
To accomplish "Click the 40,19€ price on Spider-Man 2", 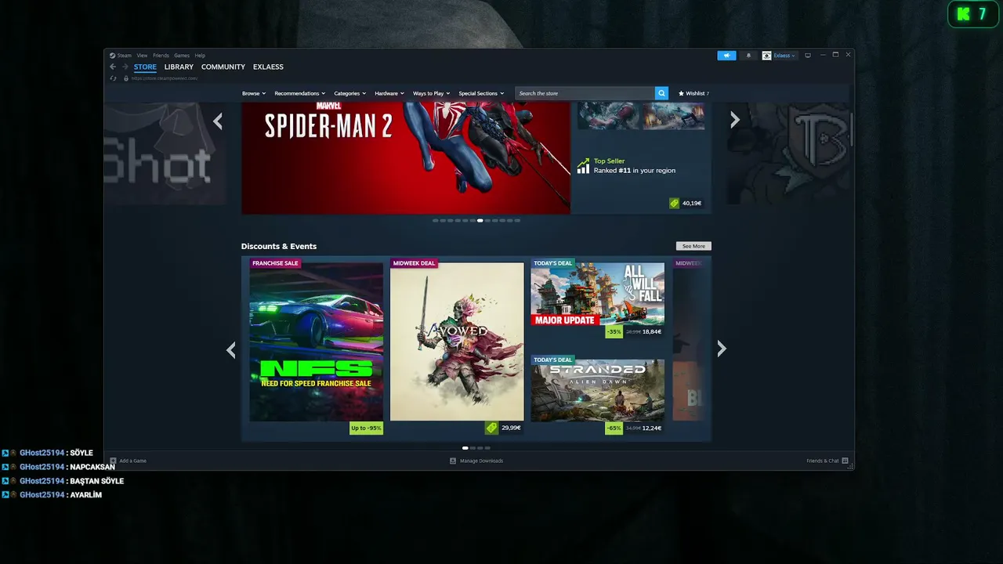I will [691, 203].
